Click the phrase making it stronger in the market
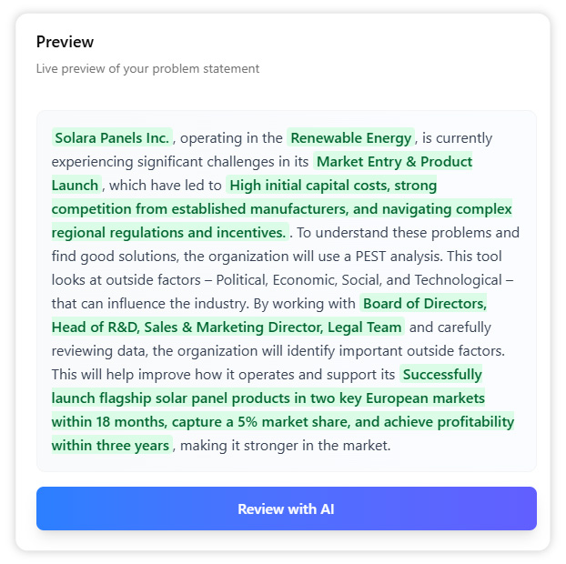The height and width of the screenshot is (564, 566). [x=285, y=446]
